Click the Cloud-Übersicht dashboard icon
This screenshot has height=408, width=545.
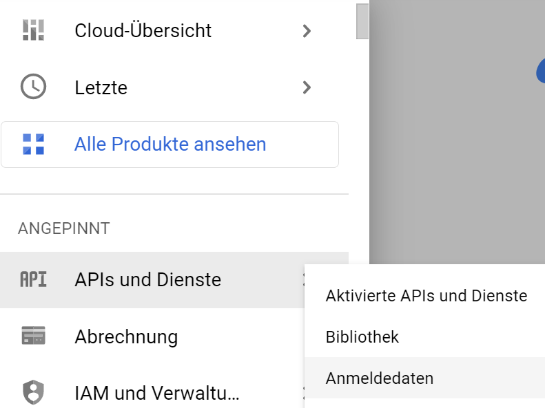click(33, 31)
